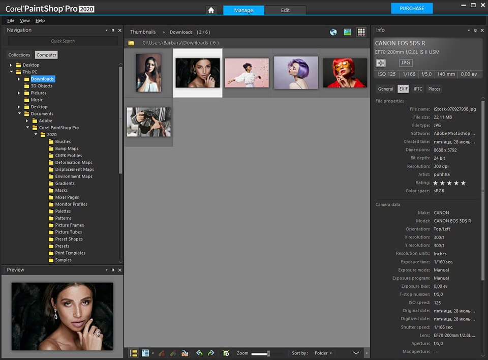
Task: Click the PURCHASE button
Action: [412, 8]
